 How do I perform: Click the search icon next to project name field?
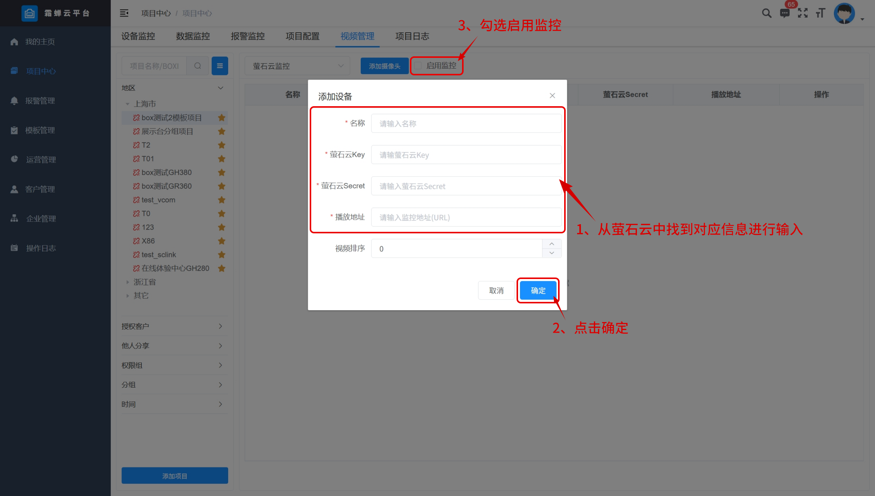(x=197, y=66)
